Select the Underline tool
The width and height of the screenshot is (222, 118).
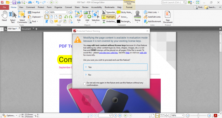coord(109,21)
